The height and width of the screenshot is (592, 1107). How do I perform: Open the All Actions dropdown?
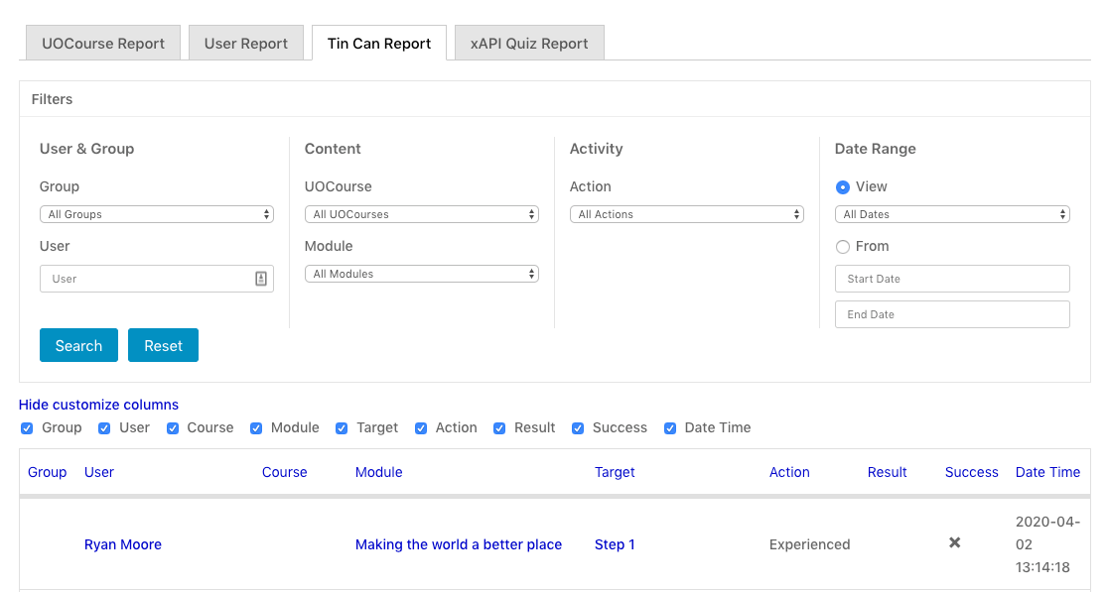pyautogui.click(x=686, y=214)
